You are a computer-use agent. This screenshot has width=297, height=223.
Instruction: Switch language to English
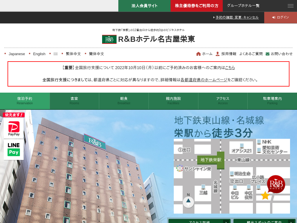pyautogui.click(x=39, y=54)
